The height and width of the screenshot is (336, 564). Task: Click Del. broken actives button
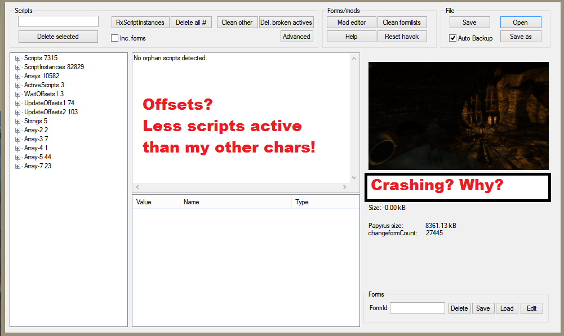click(x=286, y=23)
